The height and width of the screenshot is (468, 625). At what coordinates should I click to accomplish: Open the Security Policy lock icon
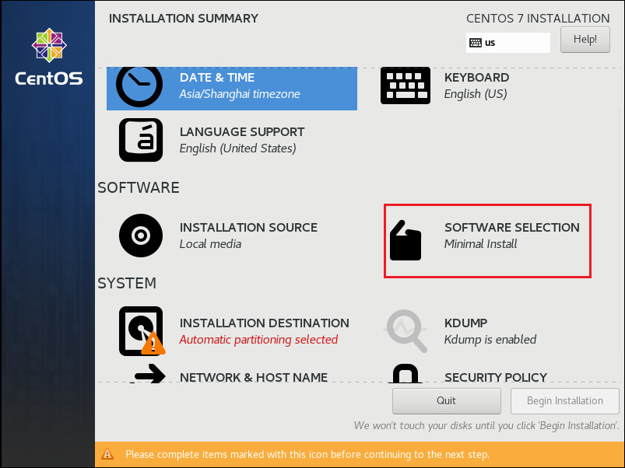pos(406,374)
